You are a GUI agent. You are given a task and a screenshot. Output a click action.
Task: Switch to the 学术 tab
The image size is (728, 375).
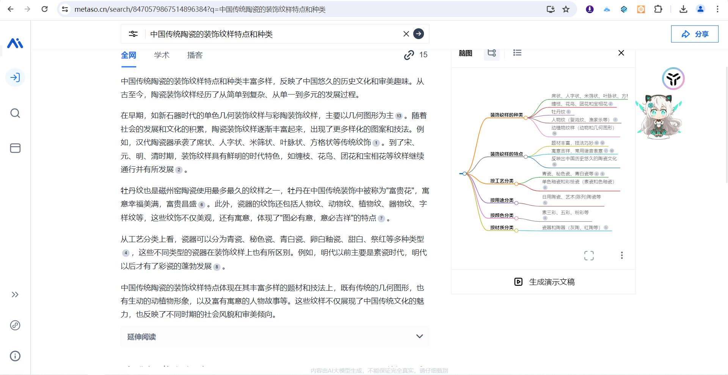[x=162, y=55]
